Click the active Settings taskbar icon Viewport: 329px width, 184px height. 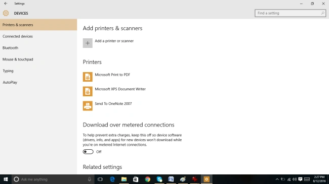(x=207, y=179)
